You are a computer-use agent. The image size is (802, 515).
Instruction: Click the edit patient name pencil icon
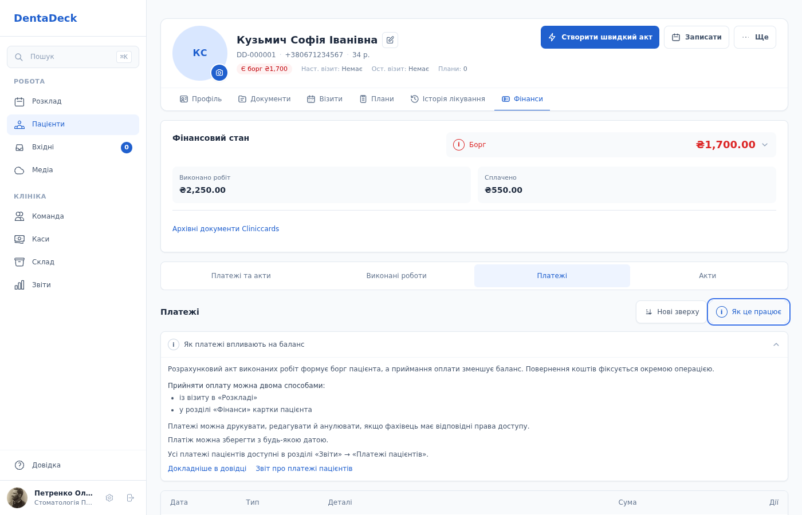pyautogui.click(x=390, y=40)
